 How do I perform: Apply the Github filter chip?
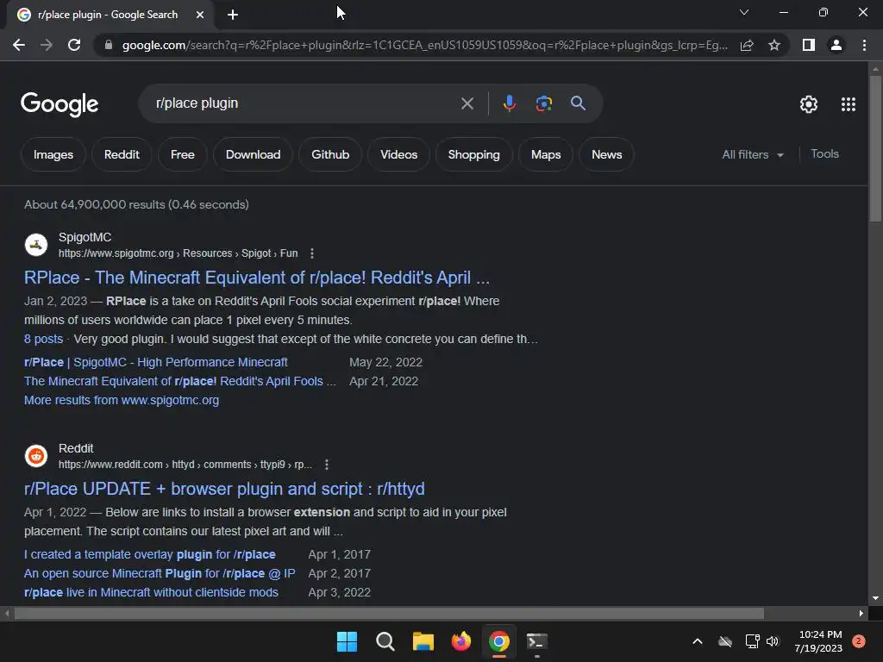point(330,154)
